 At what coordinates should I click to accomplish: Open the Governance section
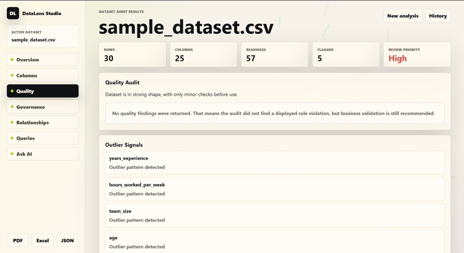pos(43,107)
